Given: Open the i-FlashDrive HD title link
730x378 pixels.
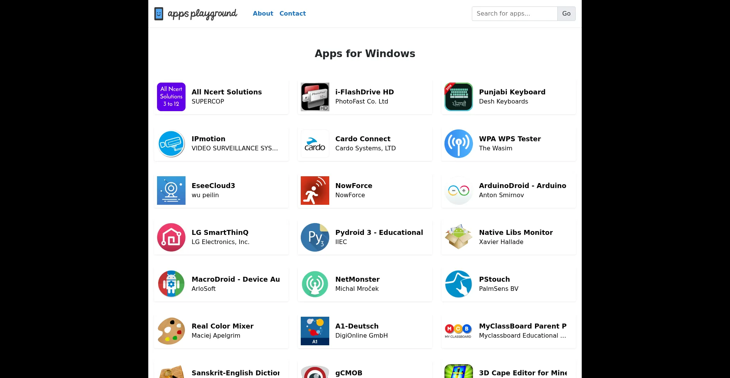Looking at the screenshot, I should [x=365, y=92].
